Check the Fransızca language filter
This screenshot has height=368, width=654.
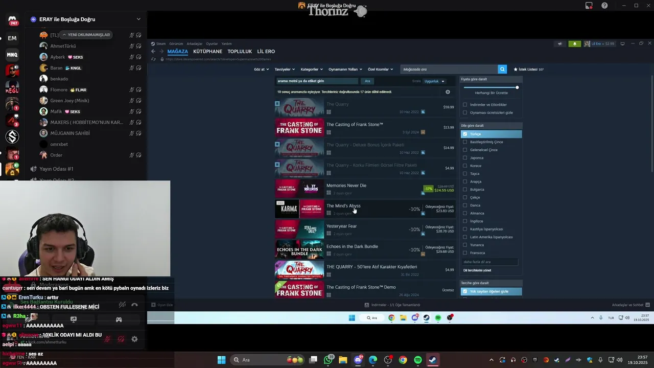(x=465, y=252)
